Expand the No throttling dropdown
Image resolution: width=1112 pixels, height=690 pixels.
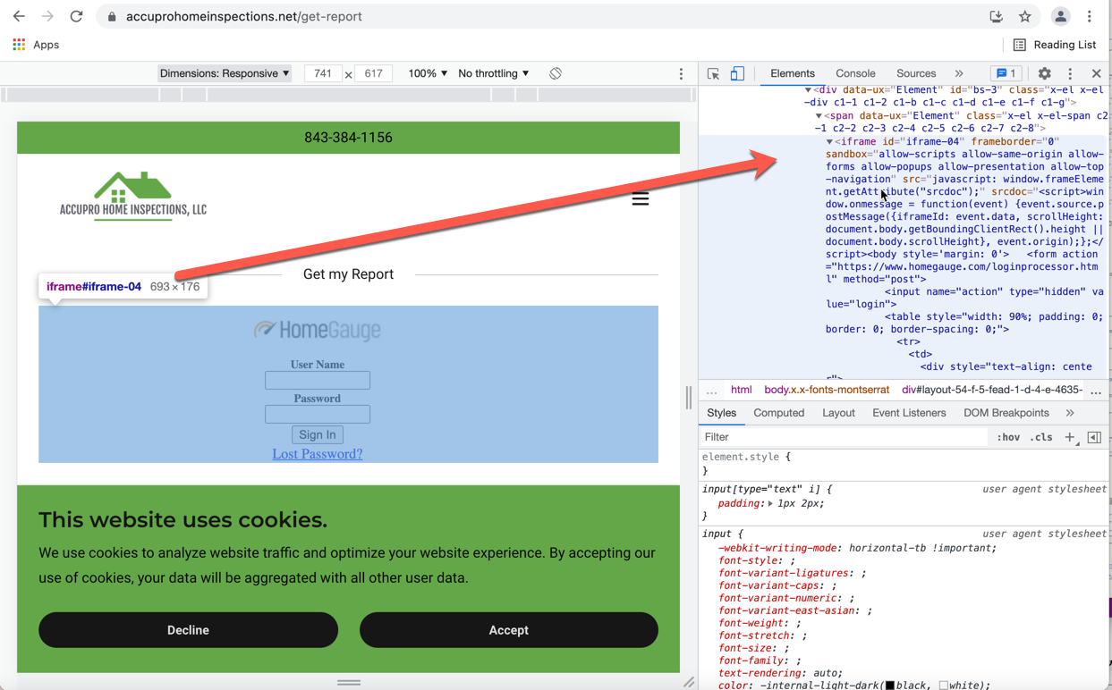pyautogui.click(x=493, y=73)
